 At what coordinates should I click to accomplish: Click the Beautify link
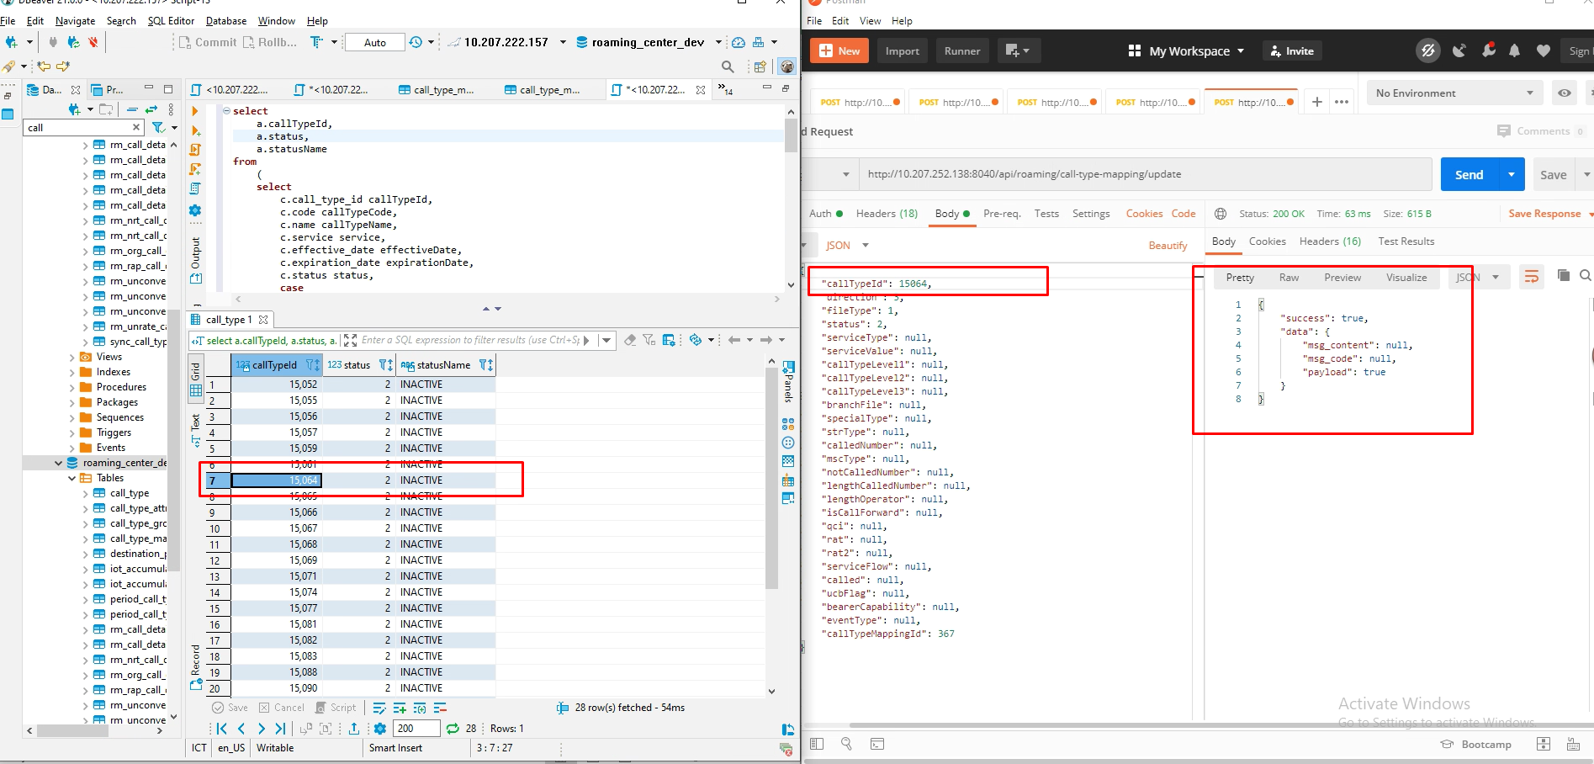point(1168,246)
